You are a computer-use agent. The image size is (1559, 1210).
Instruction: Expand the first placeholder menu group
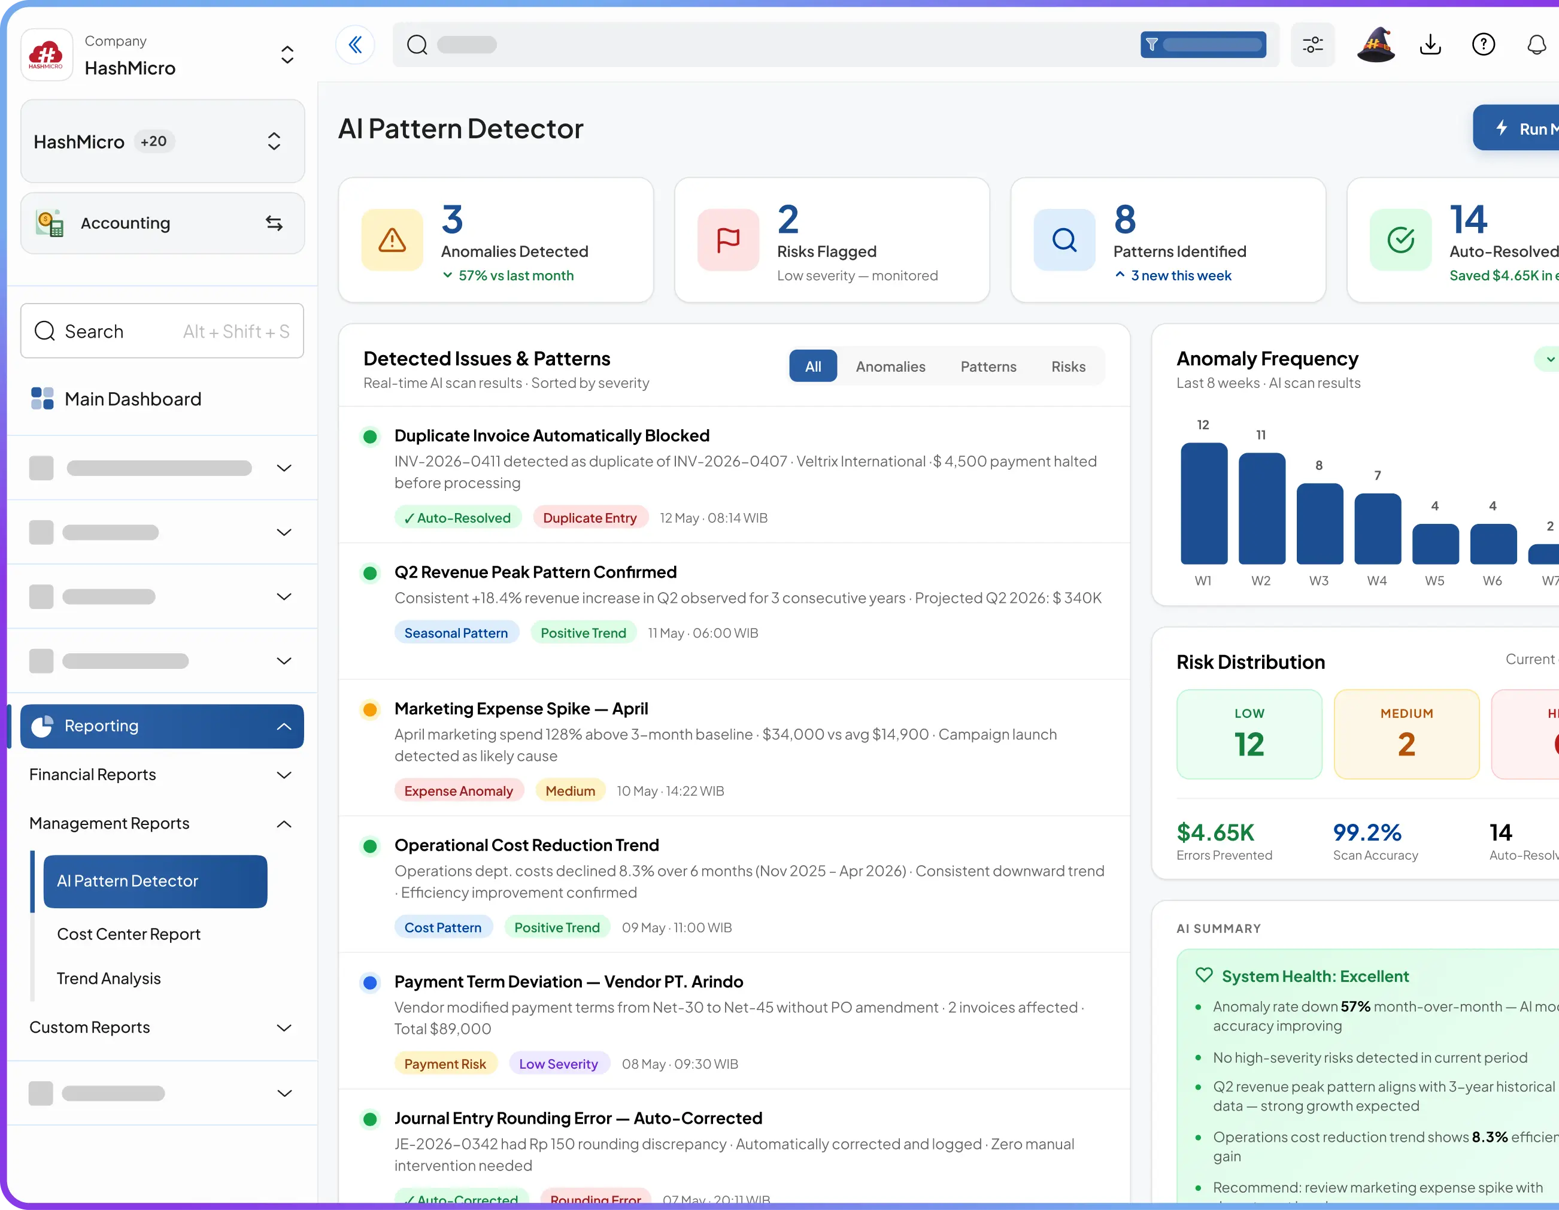[x=284, y=468]
